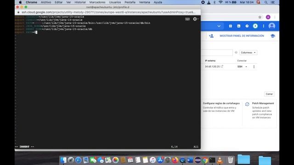Open Microsoft Word from the Dock
The height and width of the screenshot is (165, 294).
(190, 160)
